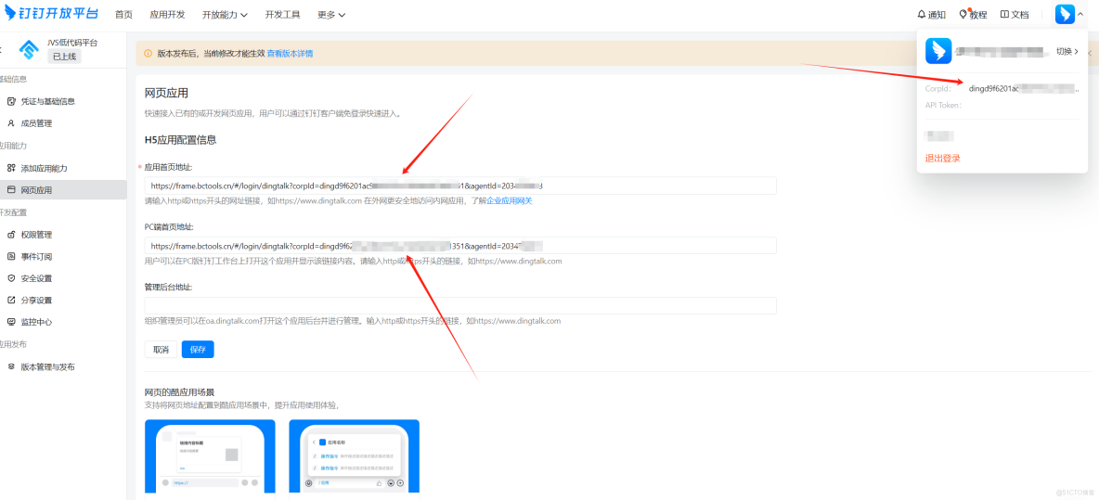Collapse the account menu chevron
1099x500 pixels.
[1080, 14]
